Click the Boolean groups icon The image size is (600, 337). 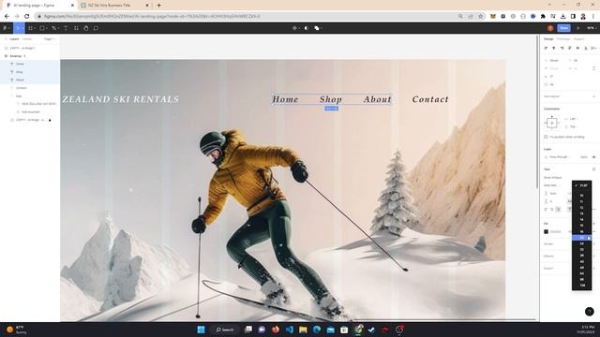coord(317,28)
